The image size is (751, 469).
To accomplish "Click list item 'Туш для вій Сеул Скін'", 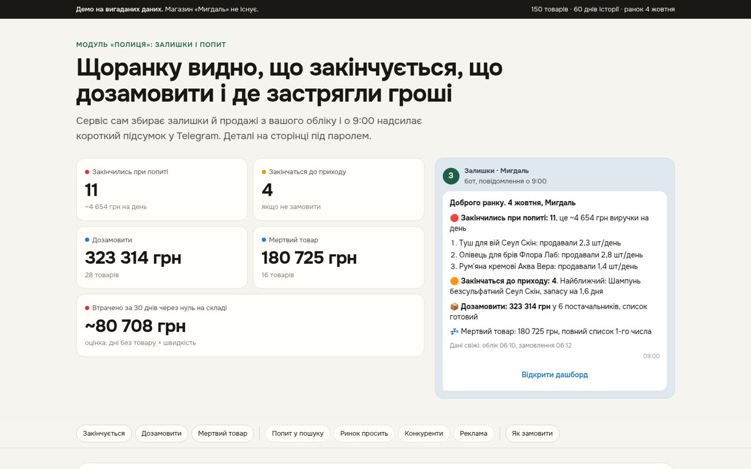I will (x=540, y=243).
